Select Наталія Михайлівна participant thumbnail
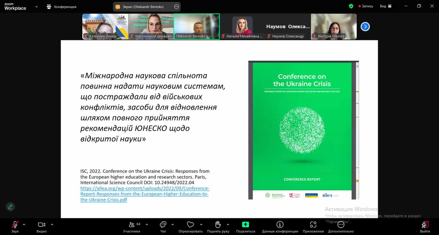 (x=242, y=27)
